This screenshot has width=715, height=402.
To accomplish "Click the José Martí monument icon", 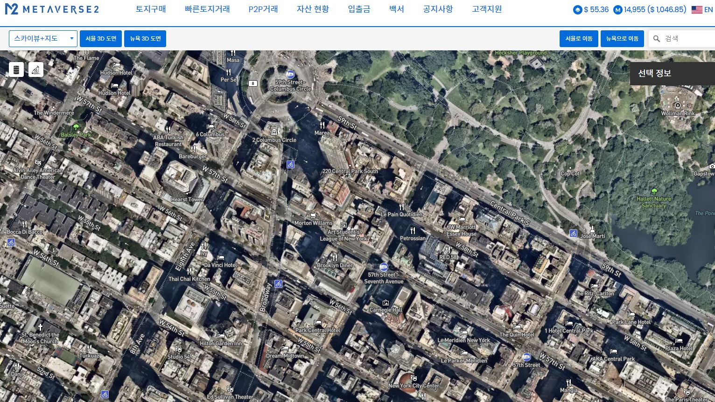I will coord(592,229).
